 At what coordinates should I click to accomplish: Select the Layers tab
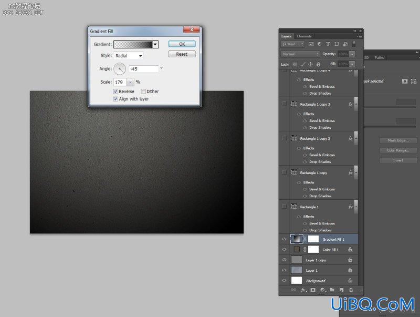point(286,36)
